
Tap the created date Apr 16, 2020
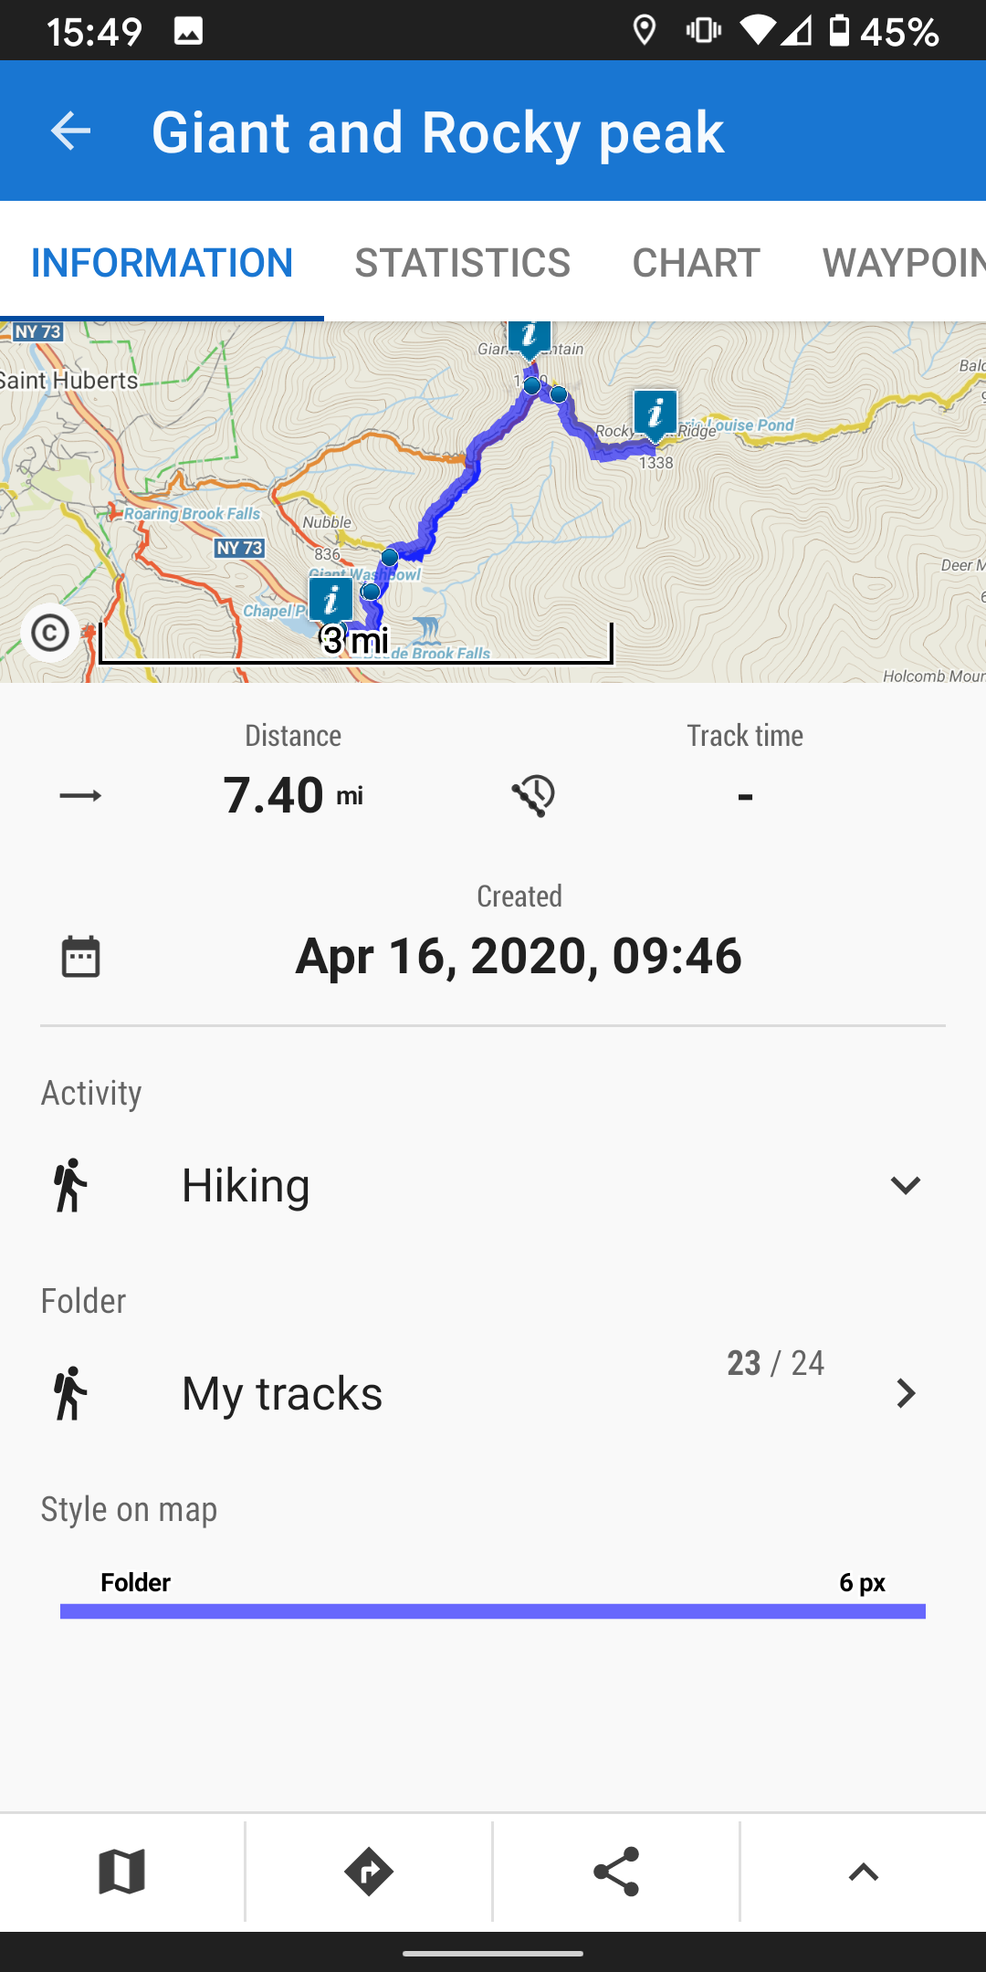519,956
